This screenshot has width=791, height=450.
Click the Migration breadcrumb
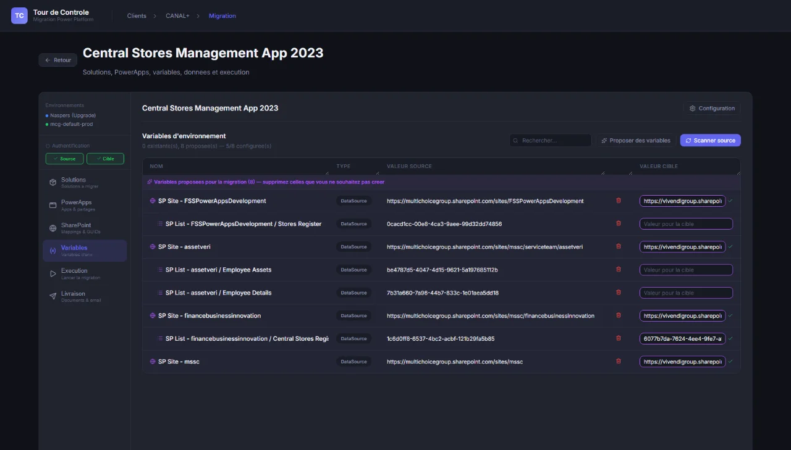tap(222, 16)
